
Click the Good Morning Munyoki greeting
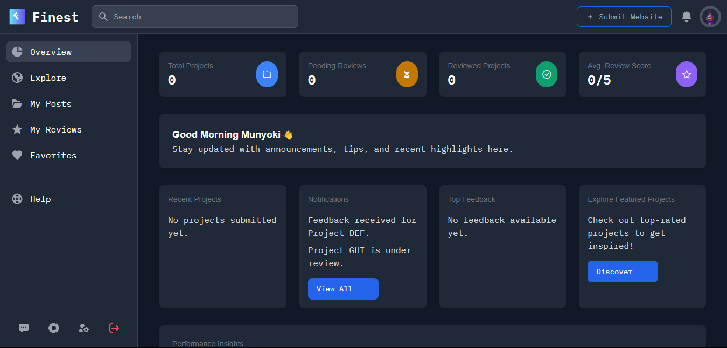point(232,135)
